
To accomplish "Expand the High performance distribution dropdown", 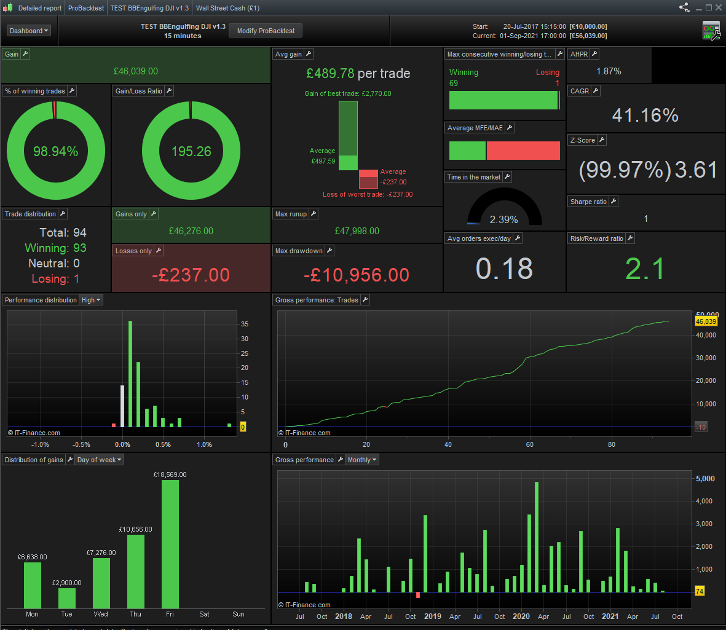I will [91, 300].
